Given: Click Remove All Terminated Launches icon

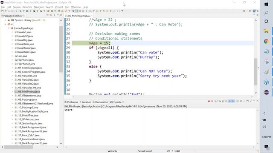Looking at the screenshot, I should [215, 101].
